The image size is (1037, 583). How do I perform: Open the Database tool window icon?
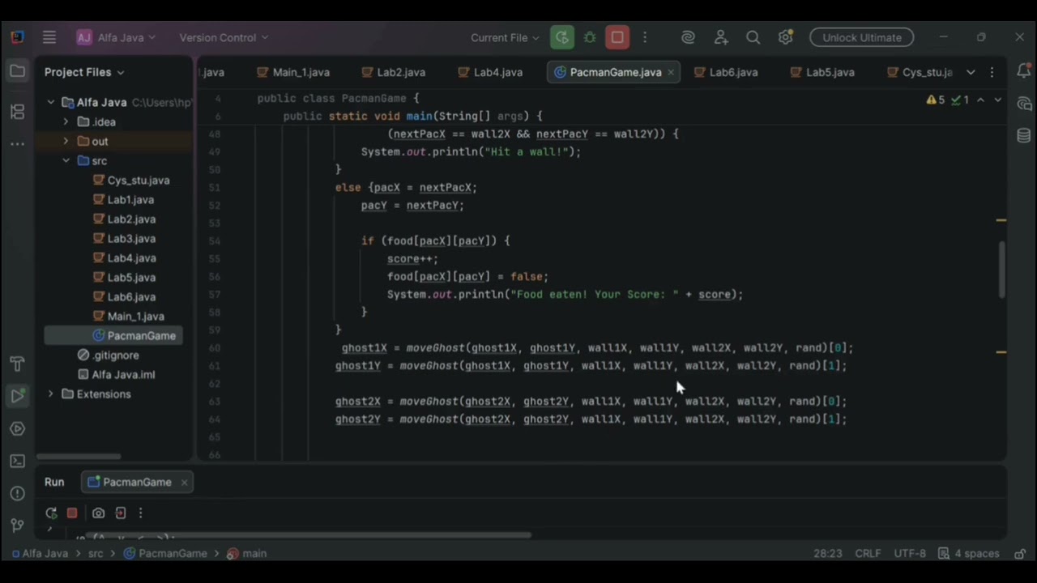(x=1024, y=135)
